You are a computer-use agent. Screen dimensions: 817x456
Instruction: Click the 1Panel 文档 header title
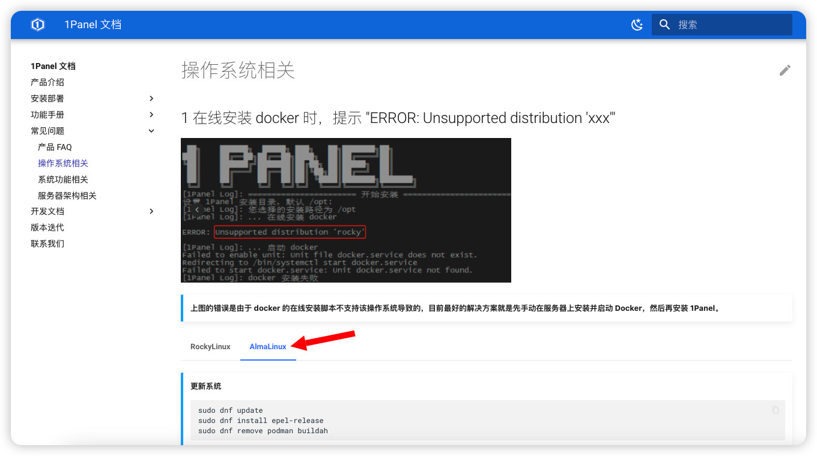pyautogui.click(x=93, y=25)
